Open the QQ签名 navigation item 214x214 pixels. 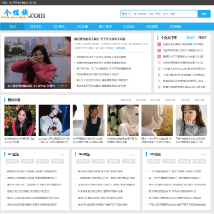(x=36, y=27)
